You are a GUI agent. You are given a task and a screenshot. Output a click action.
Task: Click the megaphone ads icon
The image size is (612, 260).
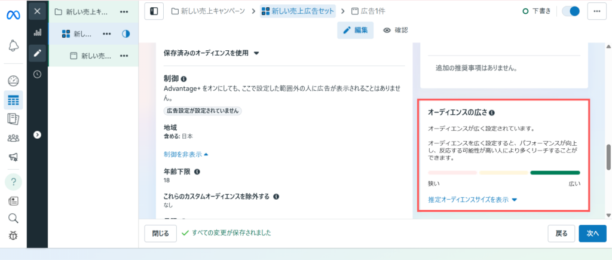point(13,157)
